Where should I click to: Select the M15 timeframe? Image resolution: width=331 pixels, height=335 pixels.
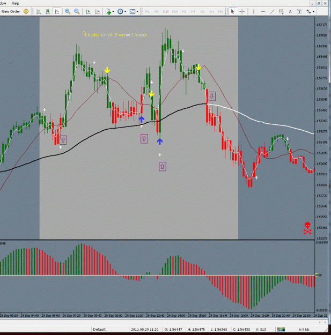coord(166,12)
